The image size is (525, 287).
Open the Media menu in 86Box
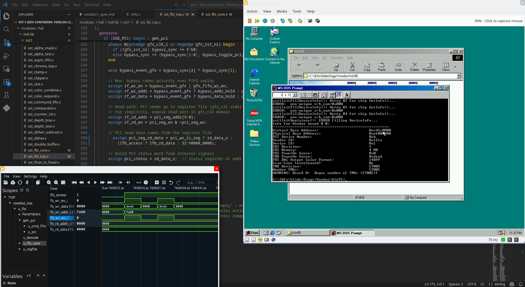click(282, 11)
